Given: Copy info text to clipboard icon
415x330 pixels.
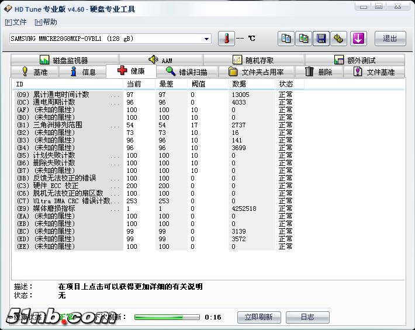Looking at the screenshot, I should coord(286,39).
